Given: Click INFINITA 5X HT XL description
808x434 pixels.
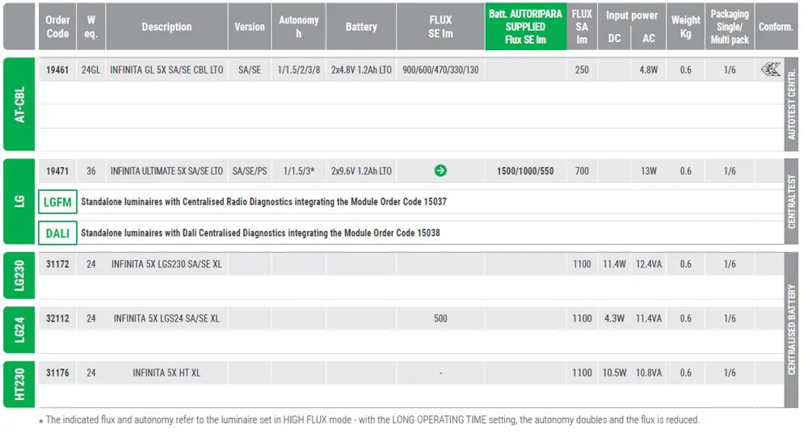Looking at the screenshot, I should pyautogui.click(x=166, y=373).
